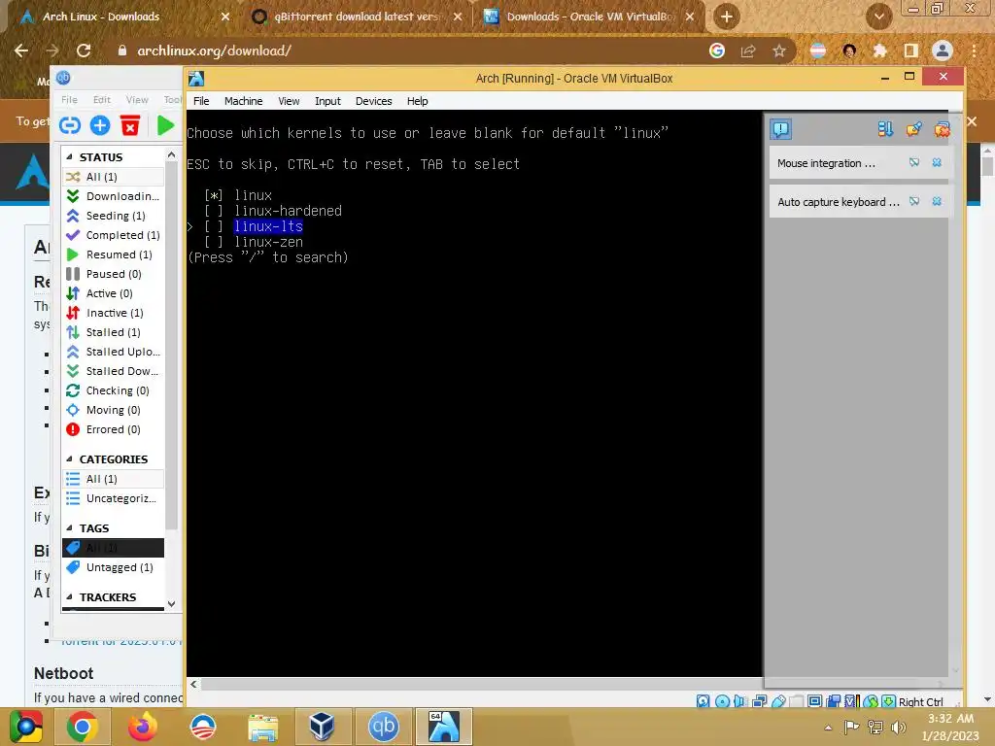Viewport: 995px width, 746px height.
Task: Click the optical disk status icon
Action: 722,701
